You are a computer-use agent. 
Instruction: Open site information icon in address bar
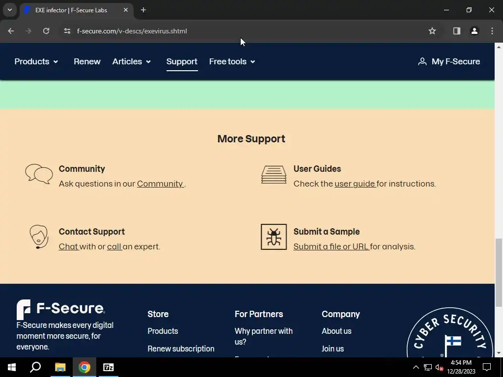pyautogui.click(x=67, y=31)
